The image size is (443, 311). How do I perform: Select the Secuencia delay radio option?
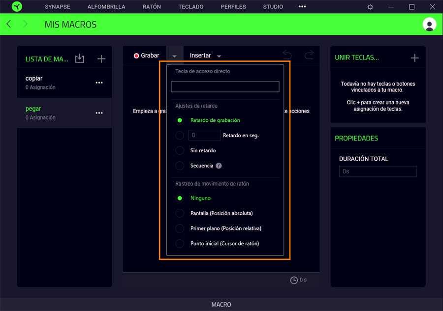(x=180, y=166)
